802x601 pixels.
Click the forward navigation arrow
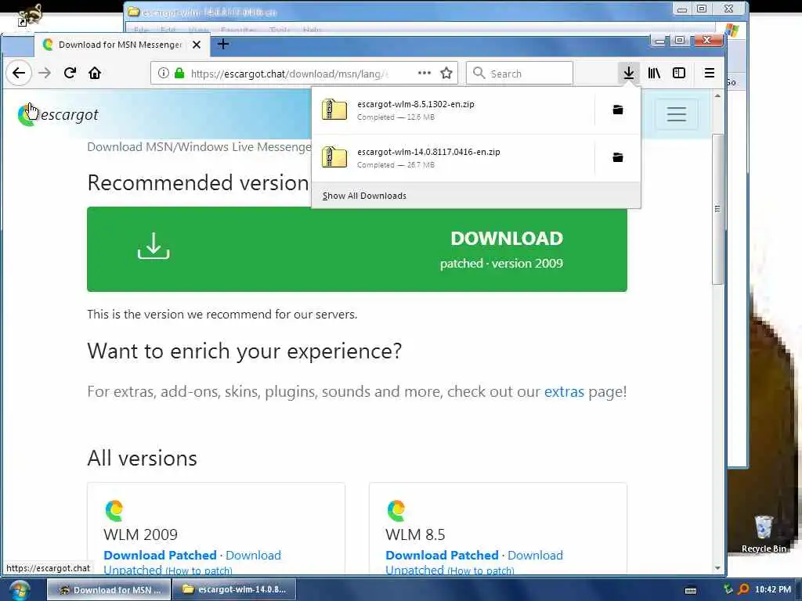point(45,73)
